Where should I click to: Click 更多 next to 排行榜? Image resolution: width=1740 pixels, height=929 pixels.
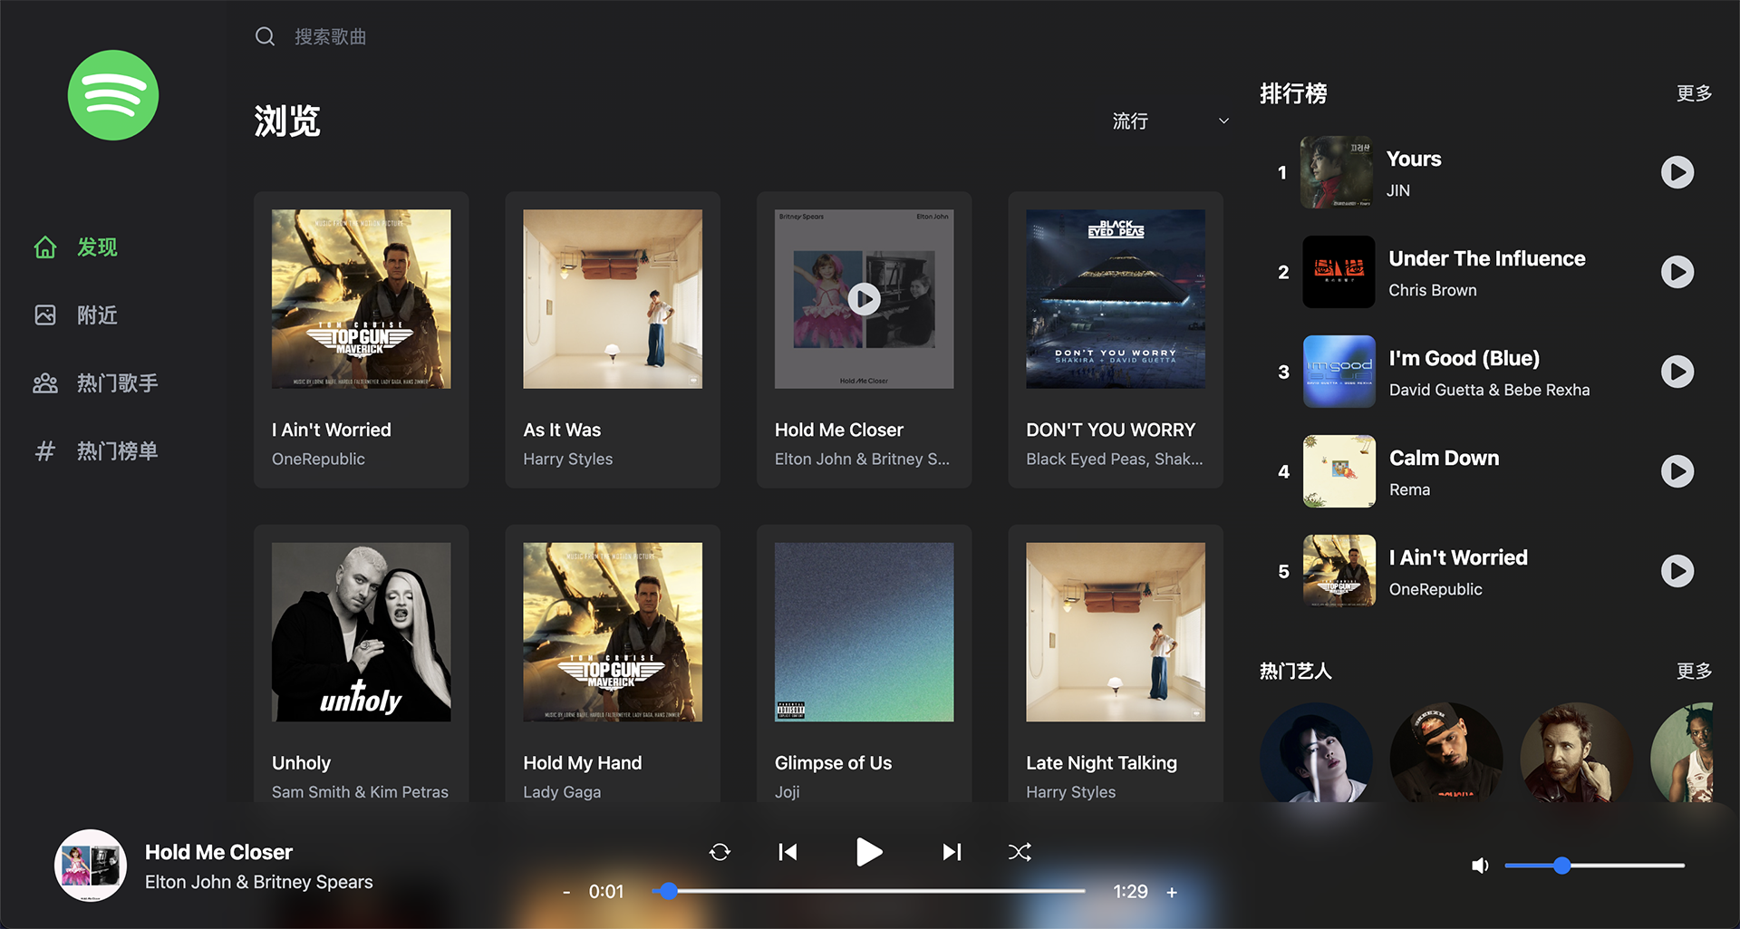click(x=1694, y=93)
